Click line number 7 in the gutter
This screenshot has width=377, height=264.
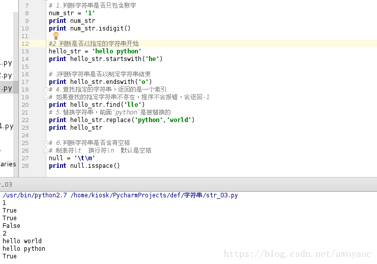pyautogui.click(x=26, y=6)
